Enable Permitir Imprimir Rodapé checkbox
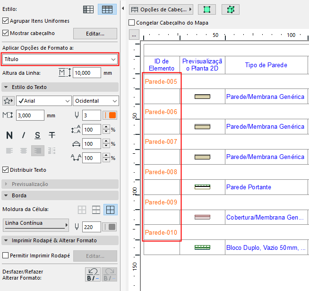The image size is (309, 291). coord(5,255)
